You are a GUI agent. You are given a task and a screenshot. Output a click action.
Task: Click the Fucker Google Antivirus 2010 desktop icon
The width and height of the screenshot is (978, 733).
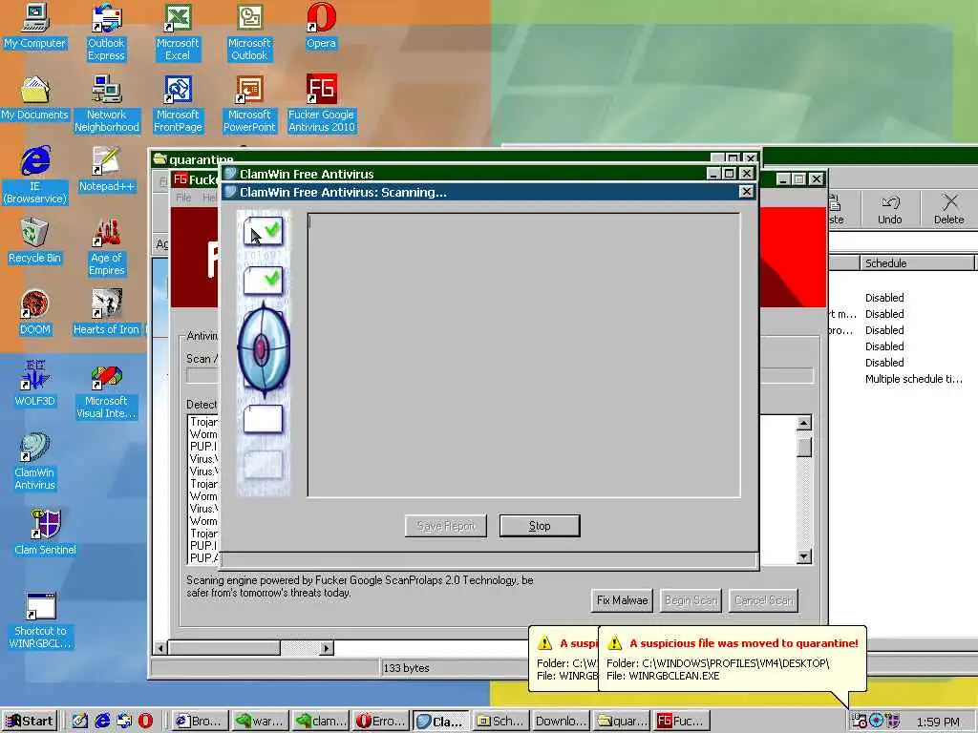click(321, 104)
